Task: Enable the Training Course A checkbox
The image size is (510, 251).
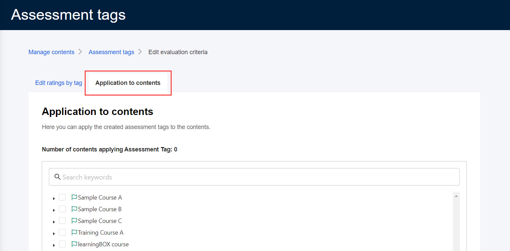Action: point(62,232)
